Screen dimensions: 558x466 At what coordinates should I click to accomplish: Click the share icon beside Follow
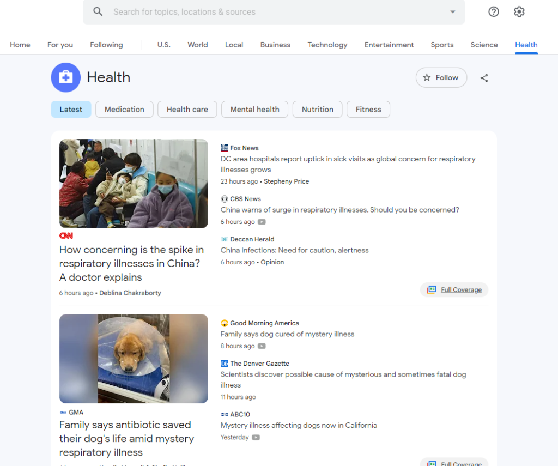coord(484,78)
